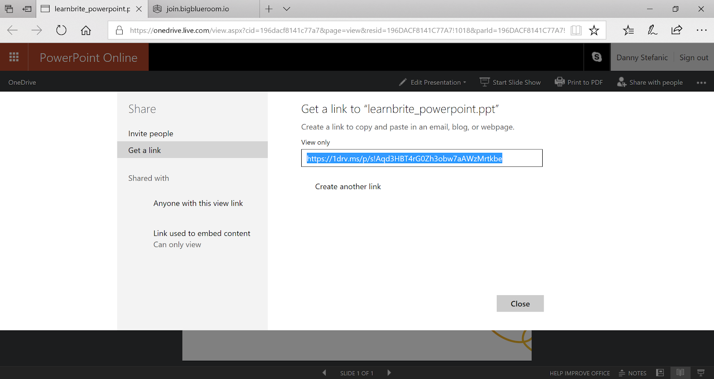Open PowerPoint Online home link
714x379 pixels.
pyautogui.click(x=88, y=58)
